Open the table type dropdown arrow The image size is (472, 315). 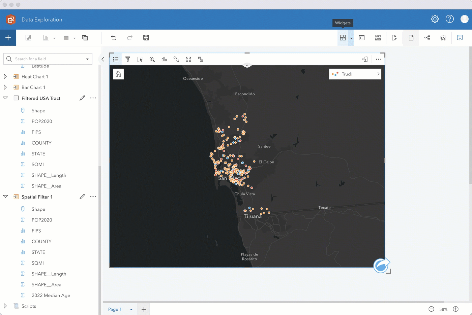(x=74, y=38)
